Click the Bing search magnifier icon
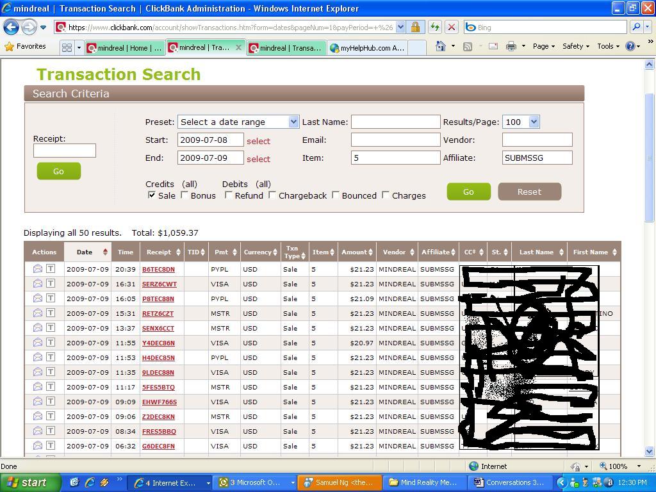This screenshot has width=656, height=492. point(636,27)
